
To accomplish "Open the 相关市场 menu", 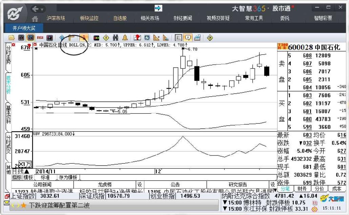I will click(x=150, y=18).
